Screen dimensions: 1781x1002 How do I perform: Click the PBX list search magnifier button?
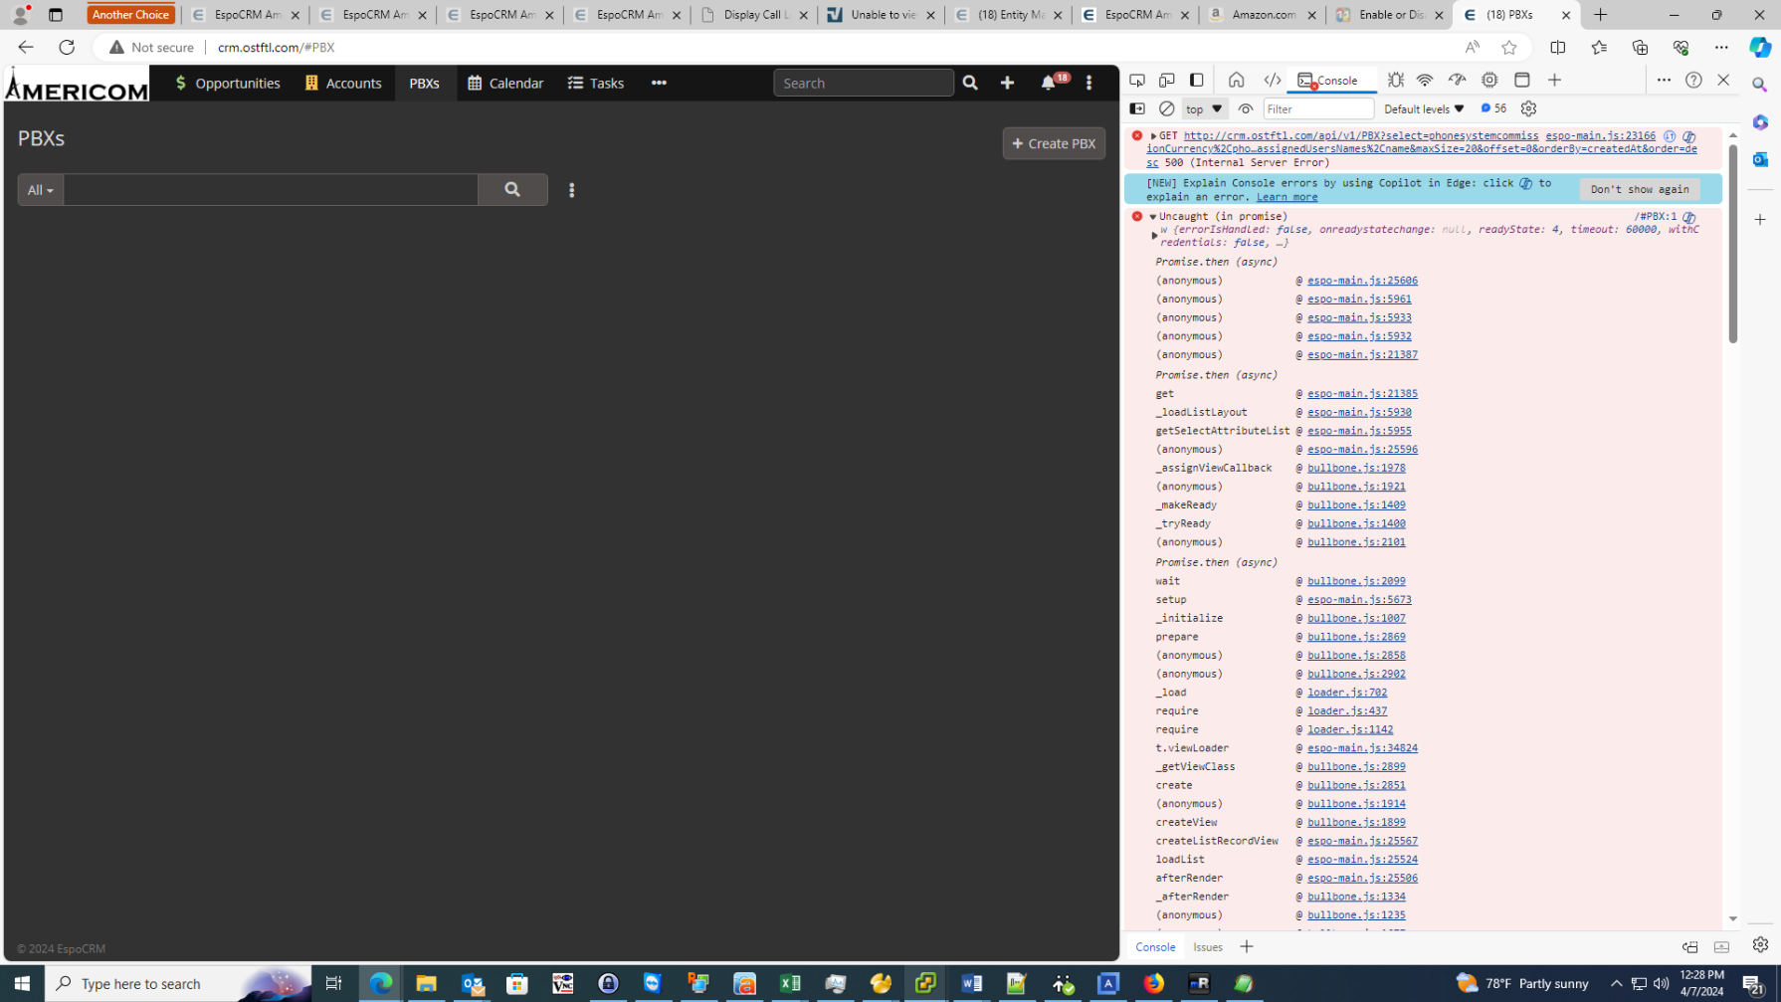pyautogui.click(x=512, y=189)
